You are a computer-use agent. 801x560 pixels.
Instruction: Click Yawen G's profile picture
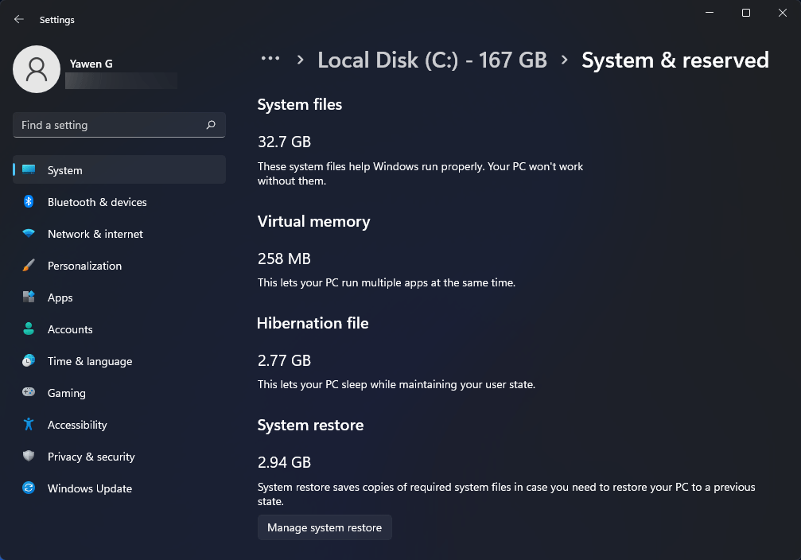click(x=37, y=69)
